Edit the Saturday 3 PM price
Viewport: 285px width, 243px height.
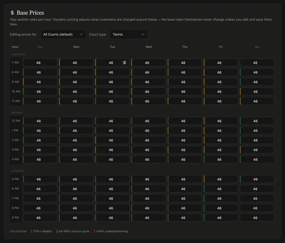257,150
